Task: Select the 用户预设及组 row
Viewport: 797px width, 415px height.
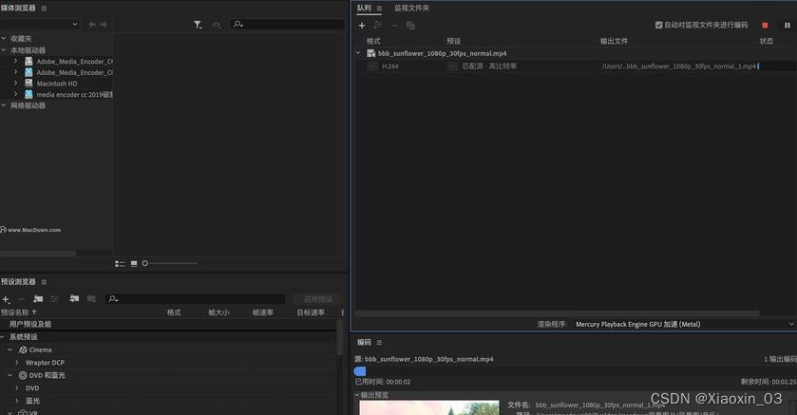Action: click(168, 324)
